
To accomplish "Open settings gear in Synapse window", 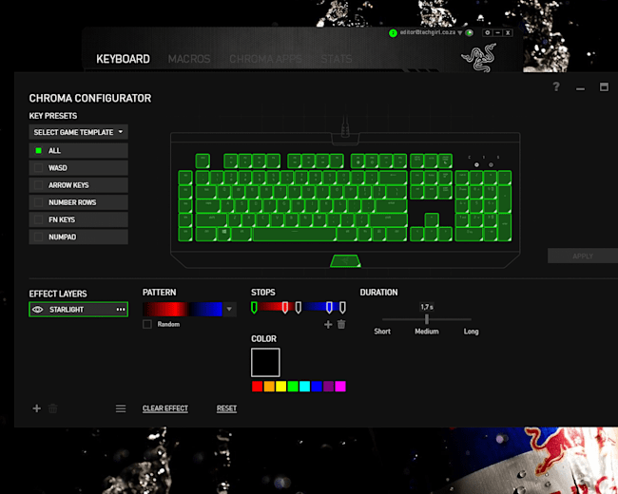I will tap(487, 32).
